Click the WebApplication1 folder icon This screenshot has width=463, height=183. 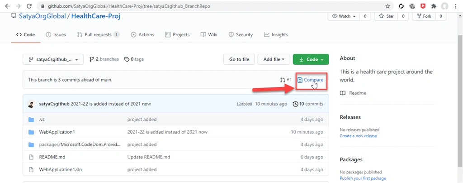[31, 132]
